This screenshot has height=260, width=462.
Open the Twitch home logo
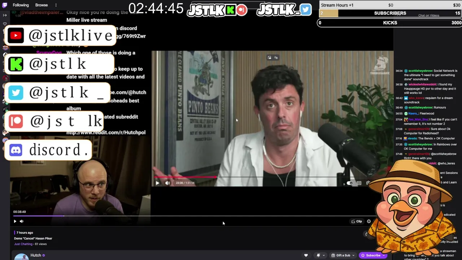click(x=5, y=5)
